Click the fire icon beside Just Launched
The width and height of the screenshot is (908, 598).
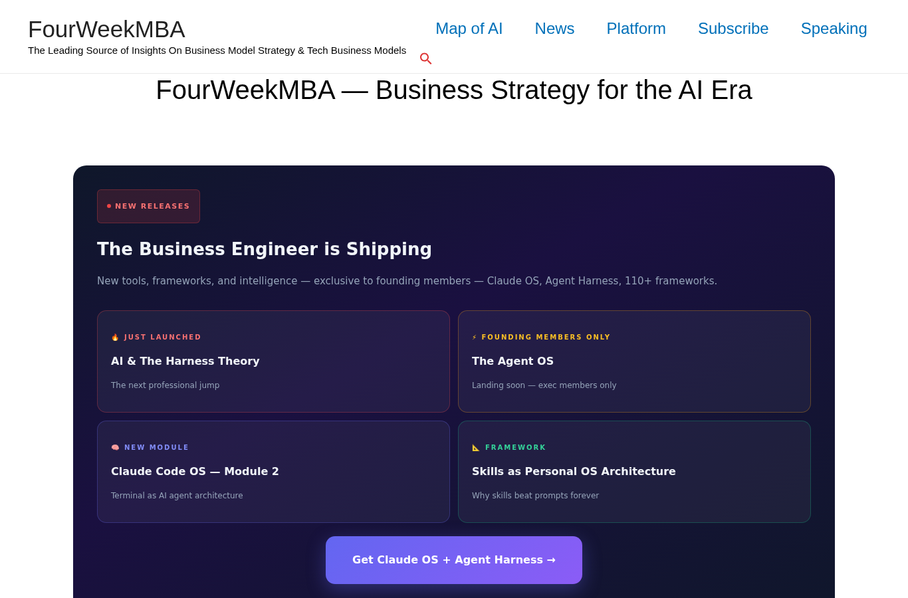point(115,338)
